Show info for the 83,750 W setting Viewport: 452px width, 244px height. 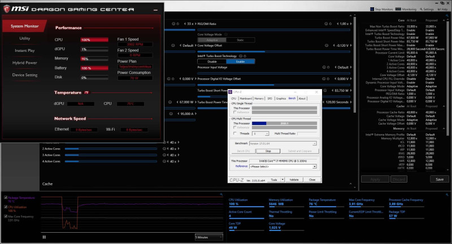tap(325, 91)
